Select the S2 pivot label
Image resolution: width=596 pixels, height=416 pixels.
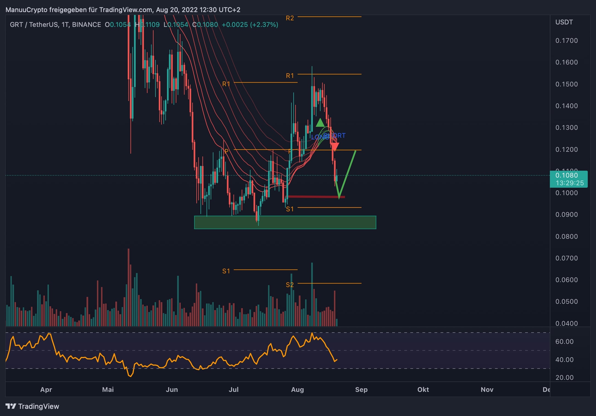click(x=290, y=285)
